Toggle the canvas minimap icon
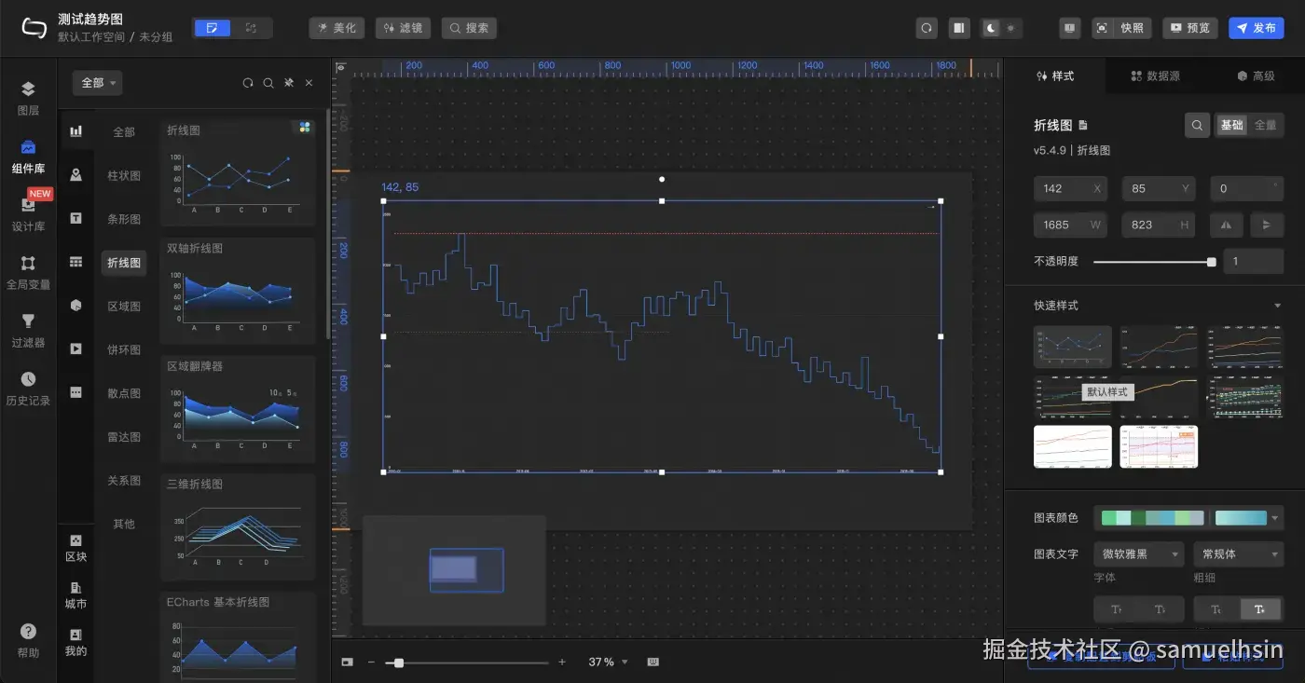The height and width of the screenshot is (683, 1305). pos(347,662)
